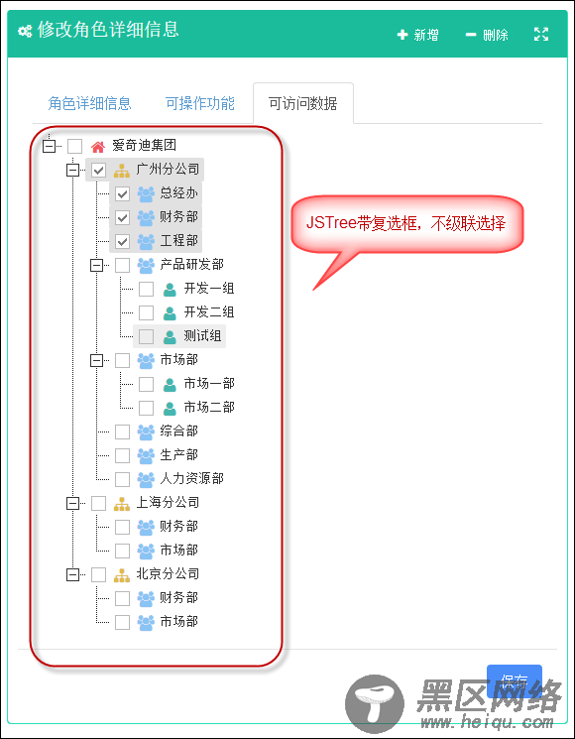This screenshot has width=575, height=739.
Task: Select the 可访问数据 tab
Action: tap(302, 103)
